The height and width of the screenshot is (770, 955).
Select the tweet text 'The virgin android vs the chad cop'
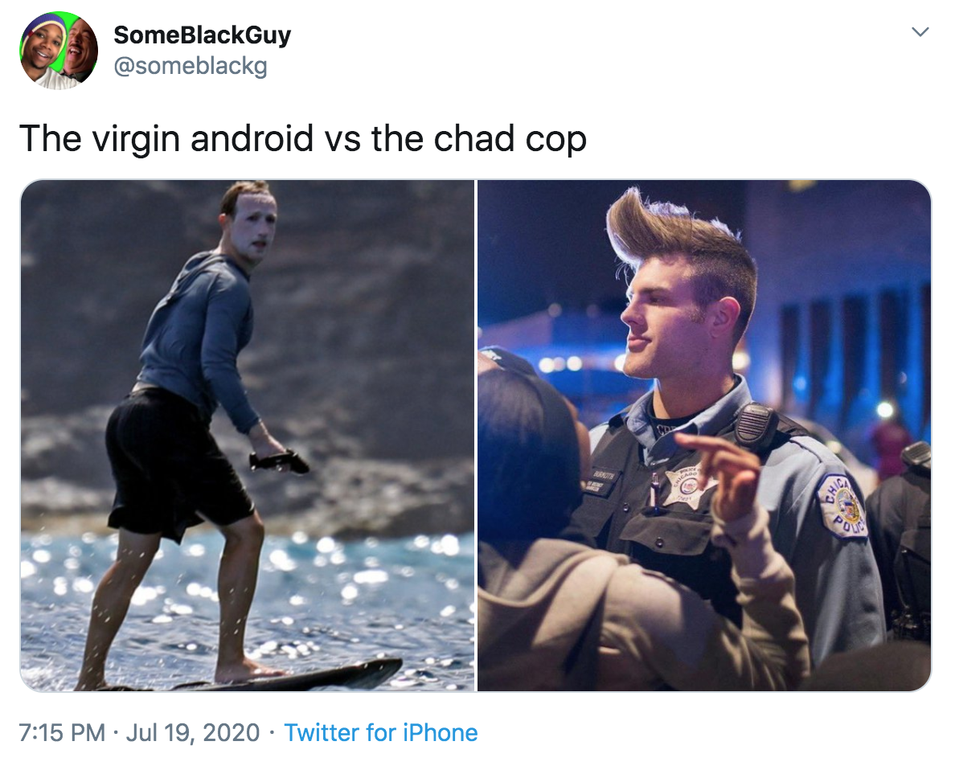[x=303, y=138]
